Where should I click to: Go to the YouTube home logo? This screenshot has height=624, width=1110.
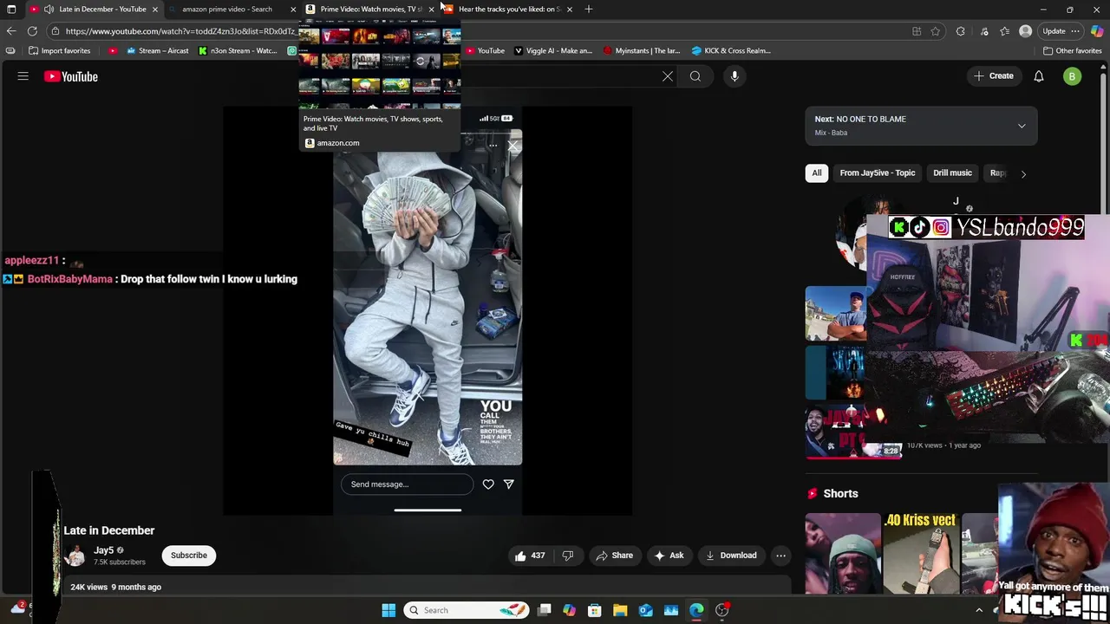coord(71,76)
